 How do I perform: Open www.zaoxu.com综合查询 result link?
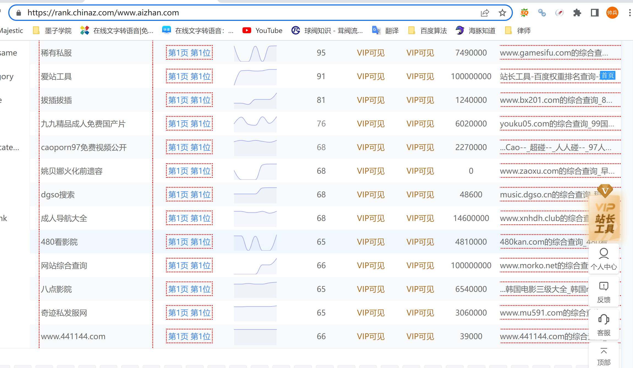pos(557,171)
